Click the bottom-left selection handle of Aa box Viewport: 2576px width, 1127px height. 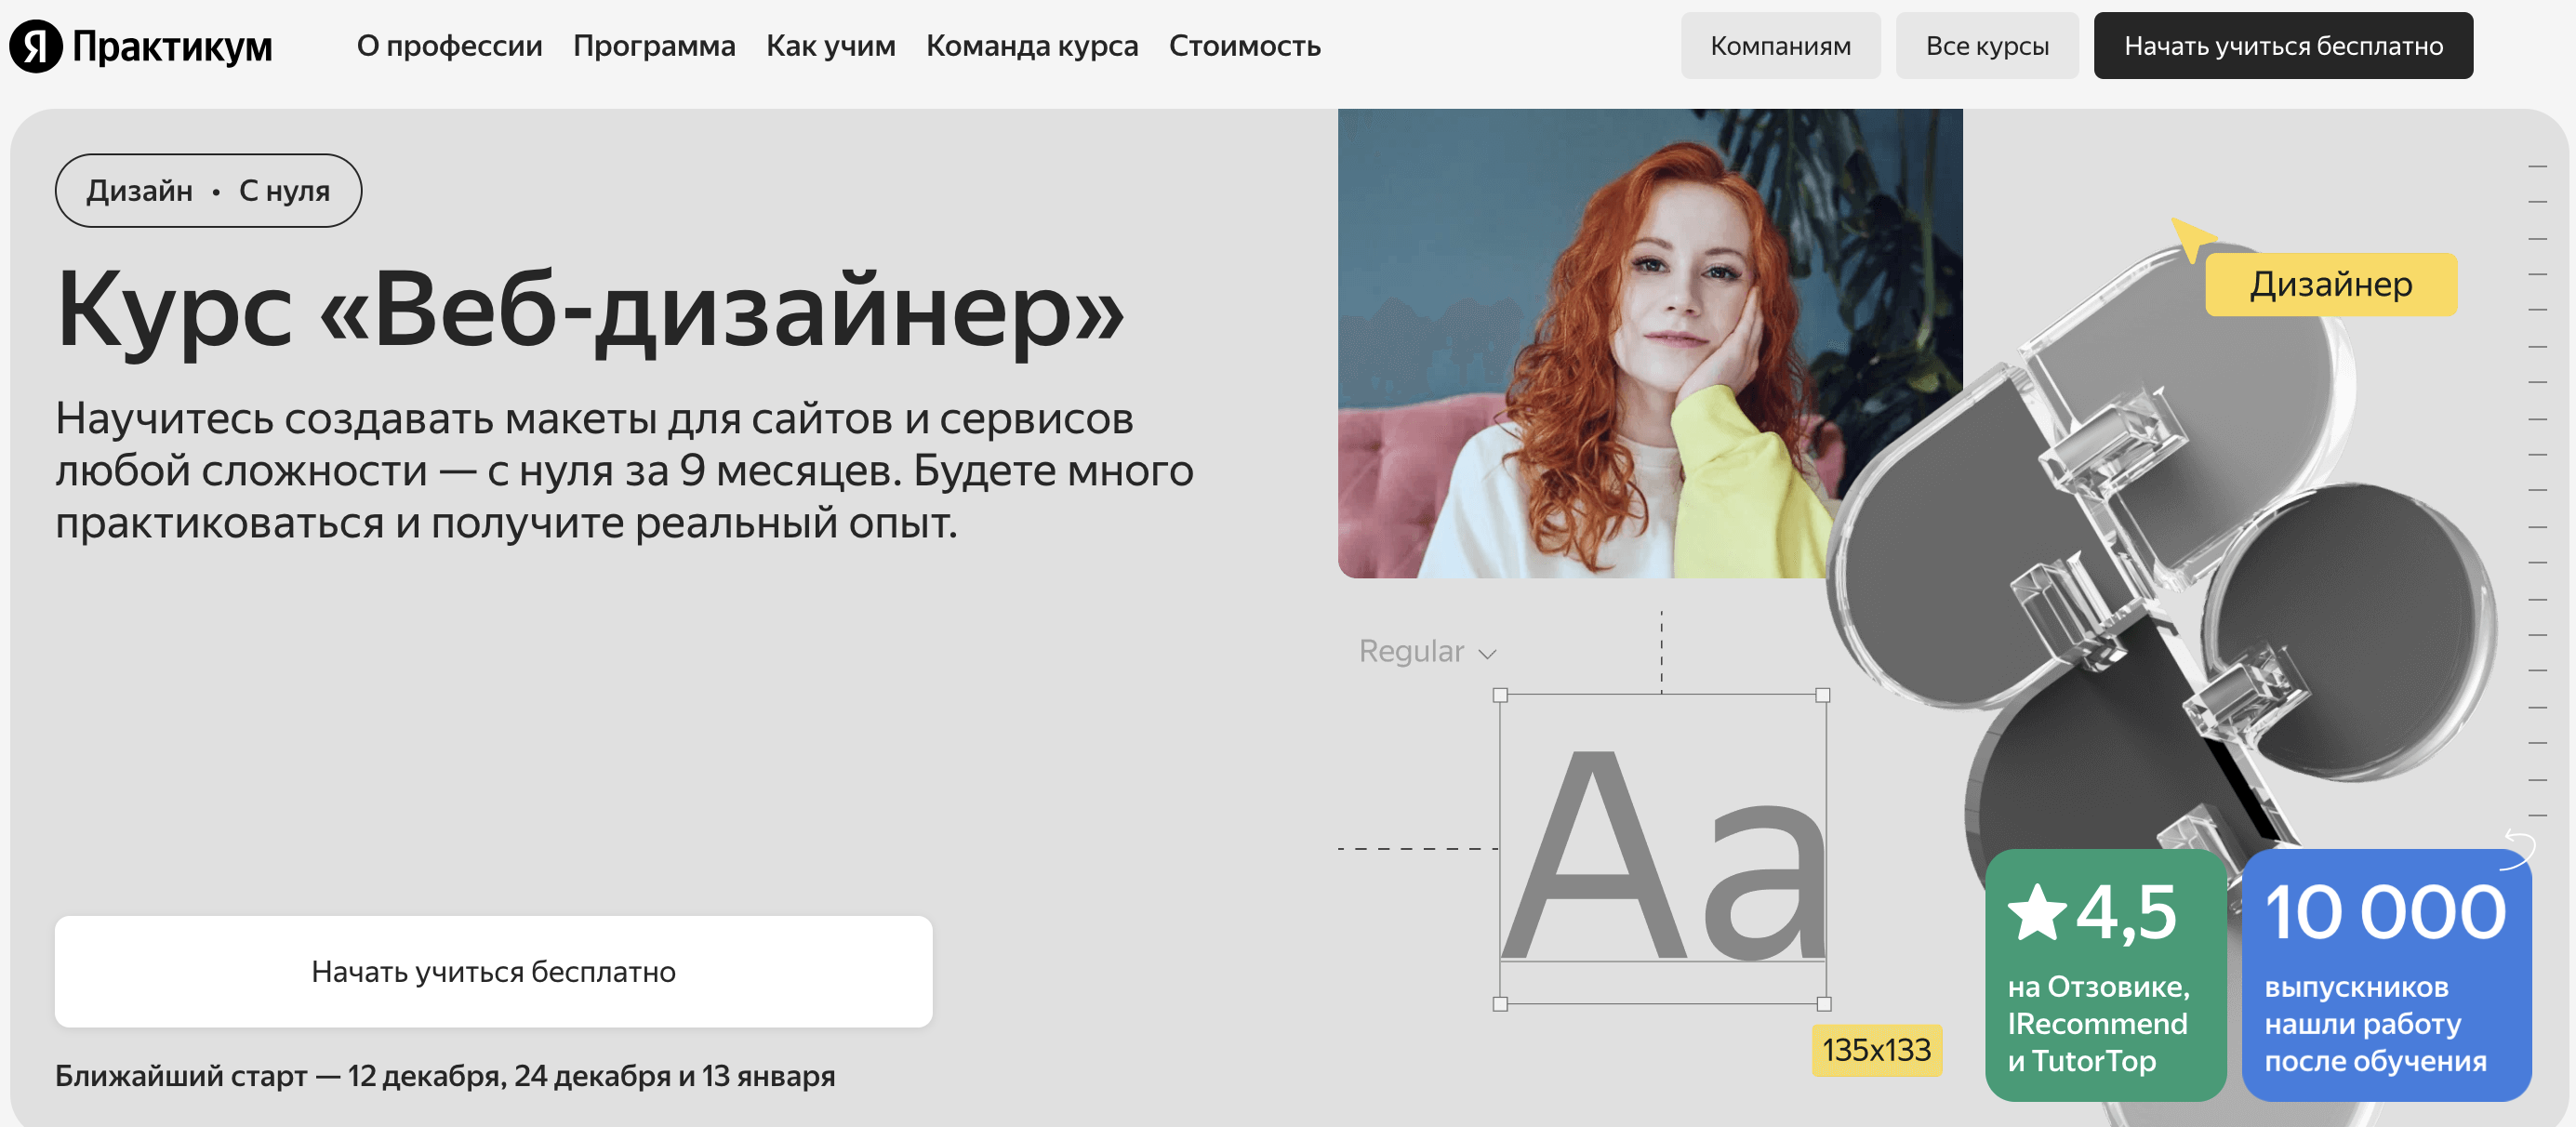click(x=1500, y=1004)
